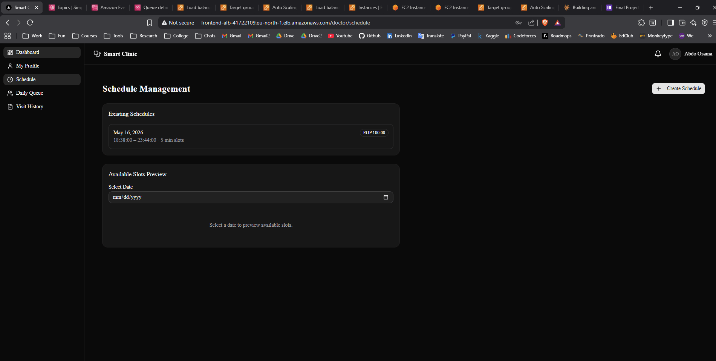
Task: Expand the Work bookmarks folder
Action: coord(32,36)
